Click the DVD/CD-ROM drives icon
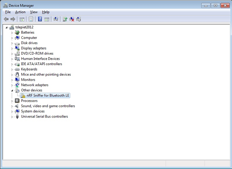Viewport: 232px width, 169px height. [17, 54]
